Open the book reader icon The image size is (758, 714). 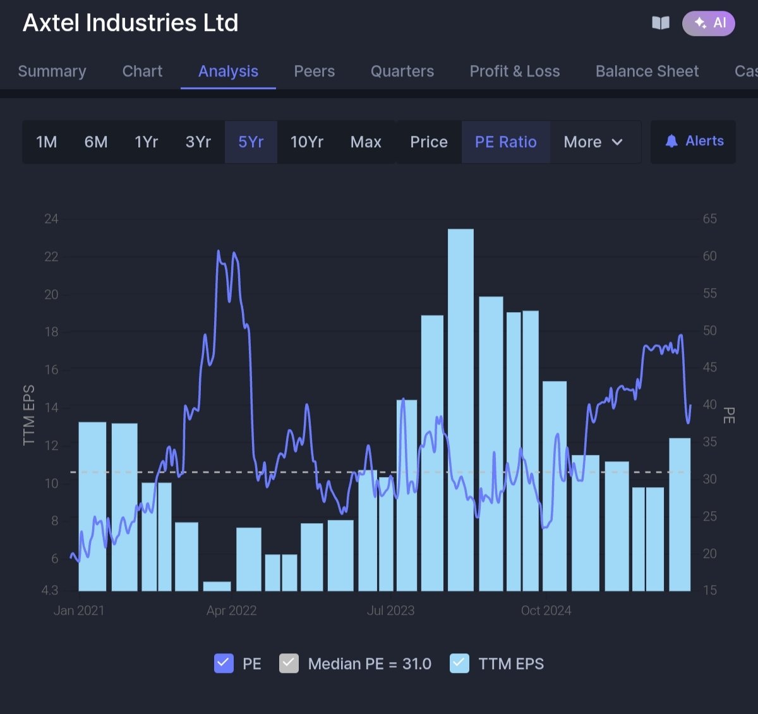[661, 23]
